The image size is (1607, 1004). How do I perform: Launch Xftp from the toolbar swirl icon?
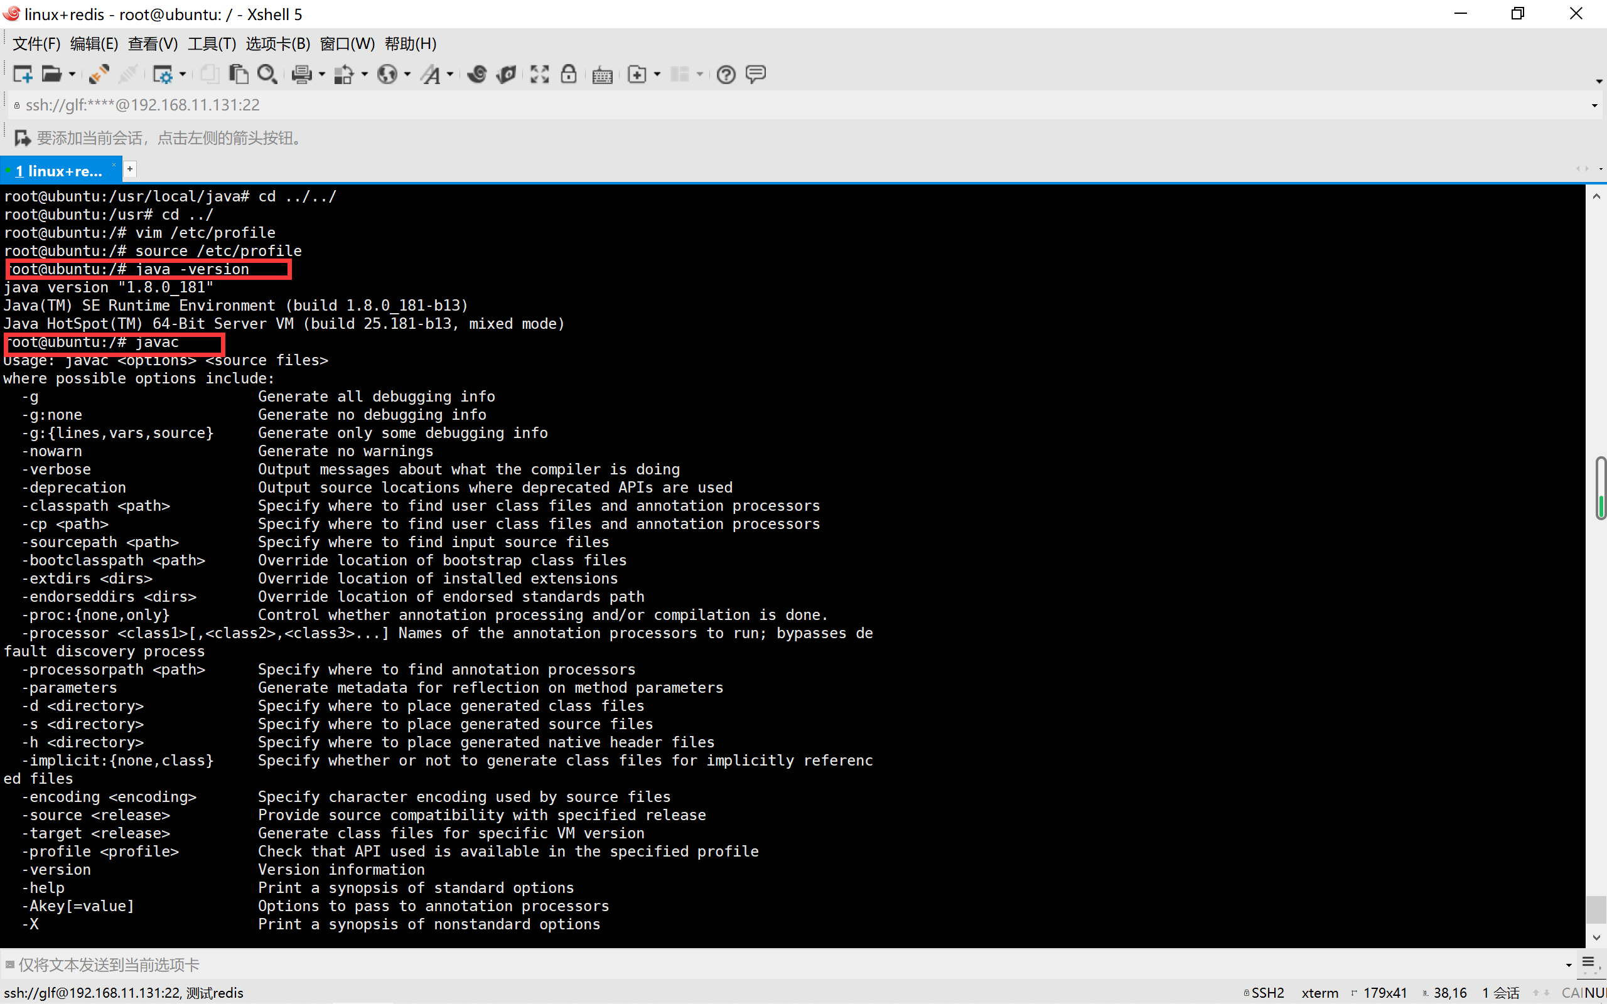click(477, 75)
